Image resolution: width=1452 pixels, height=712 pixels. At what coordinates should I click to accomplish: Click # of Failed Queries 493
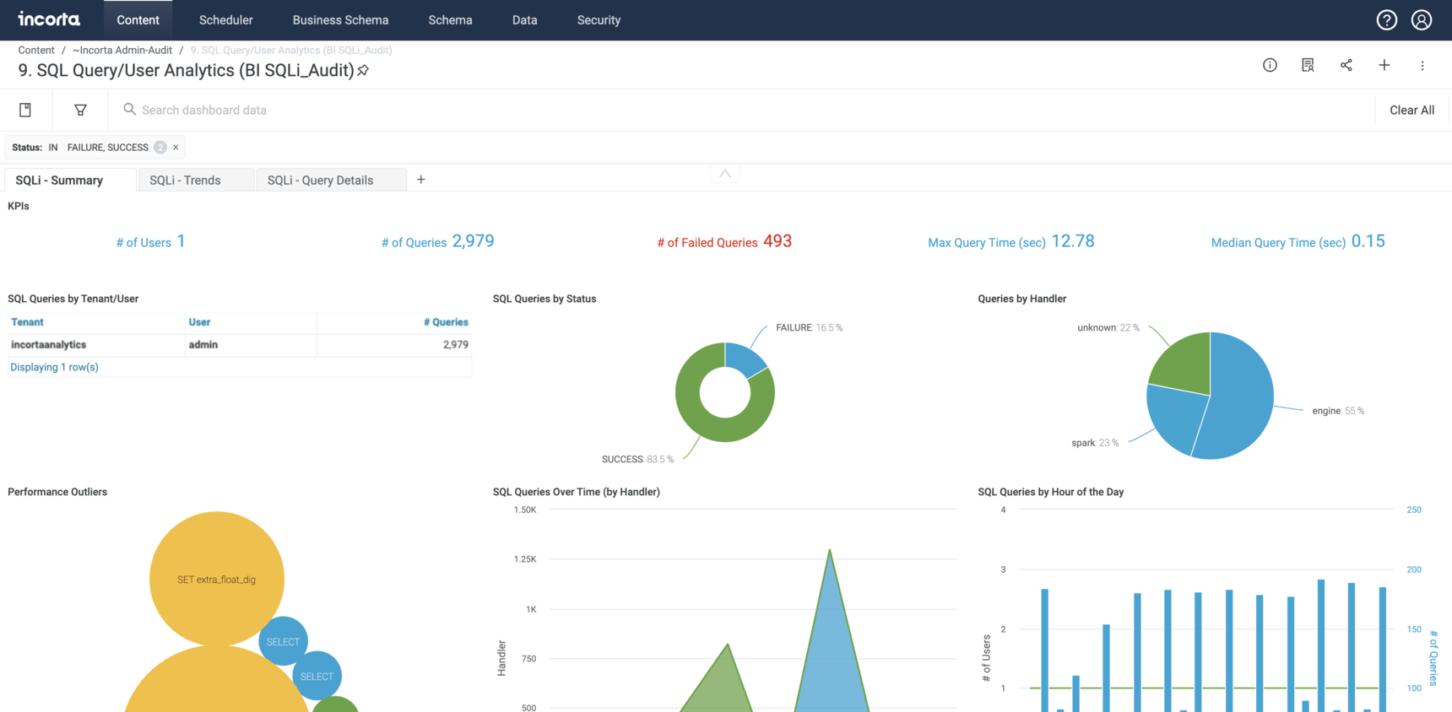click(x=724, y=241)
